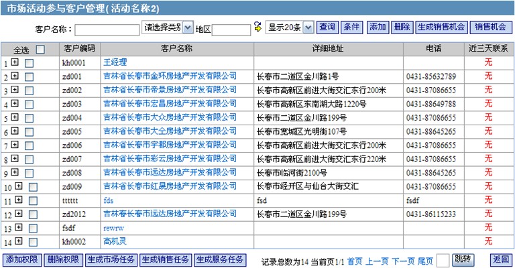Image resolution: width=517 pixels, height=270 pixels.
Task: Tick the checkbox for customer zd002
Action: coord(29,90)
